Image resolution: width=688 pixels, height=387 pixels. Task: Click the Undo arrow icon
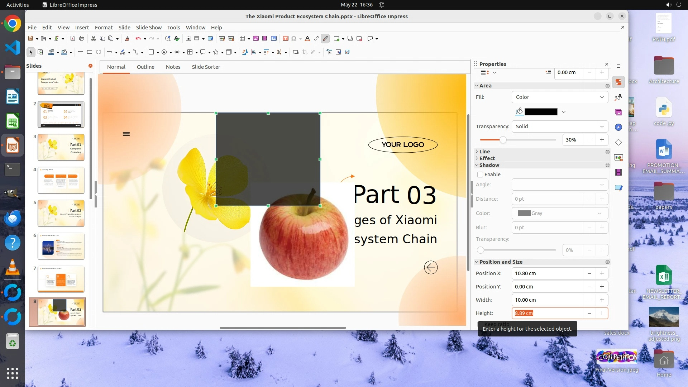[x=138, y=39]
